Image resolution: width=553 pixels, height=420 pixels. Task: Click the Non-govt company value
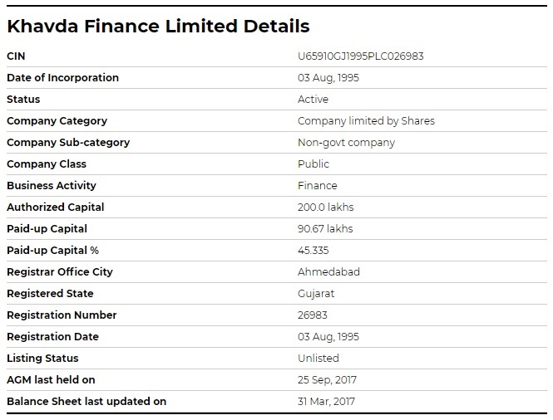[346, 143]
